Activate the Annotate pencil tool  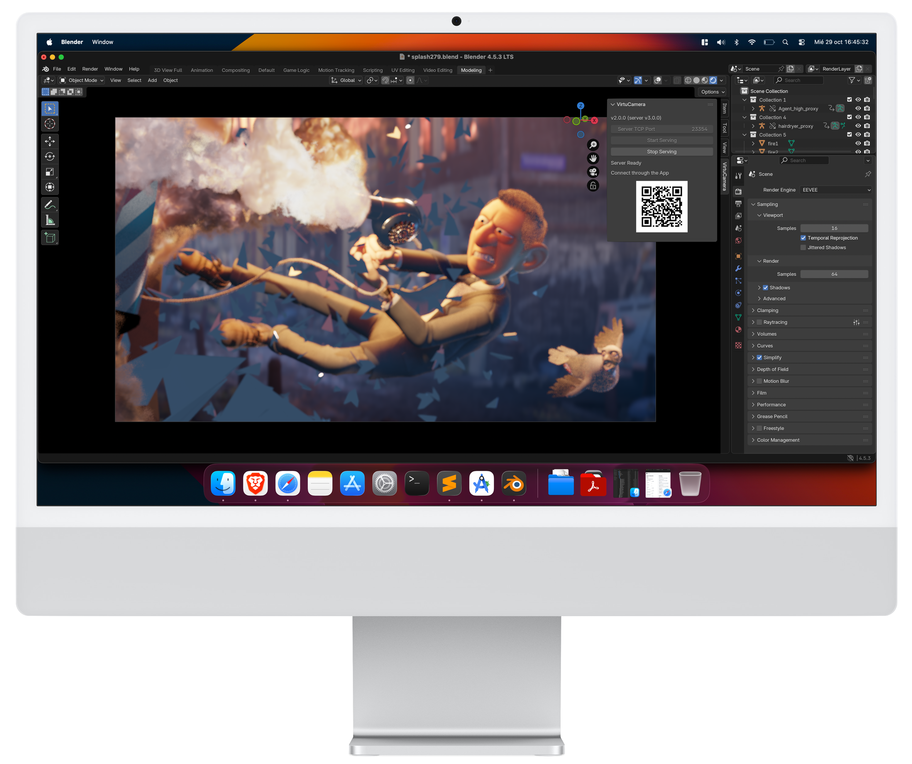click(x=50, y=205)
